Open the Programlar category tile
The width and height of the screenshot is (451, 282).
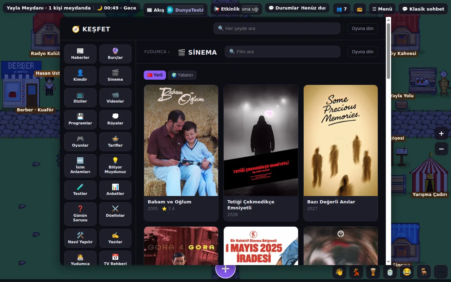pos(80,119)
